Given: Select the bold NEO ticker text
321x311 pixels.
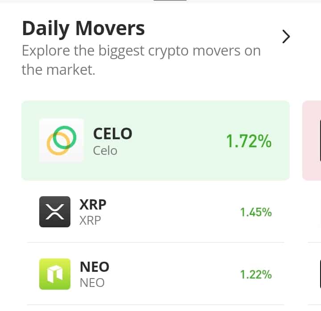Looking at the screenshot, I should click(x=95, y=267).
